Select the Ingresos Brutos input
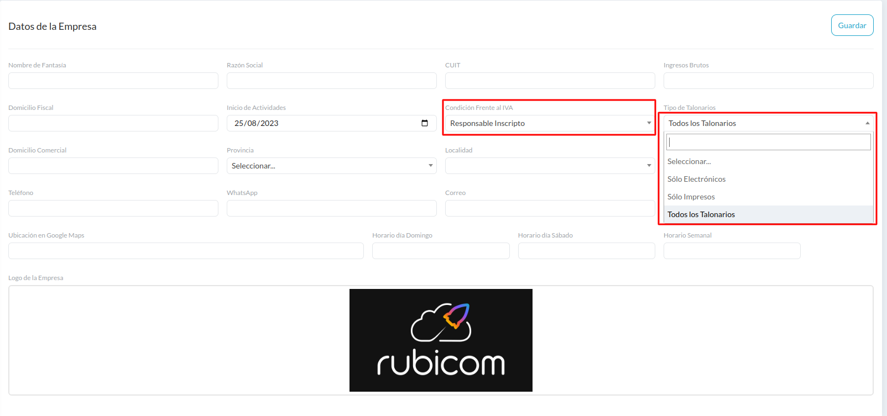Viewport: 887px width, 416px height. [768, 81]
